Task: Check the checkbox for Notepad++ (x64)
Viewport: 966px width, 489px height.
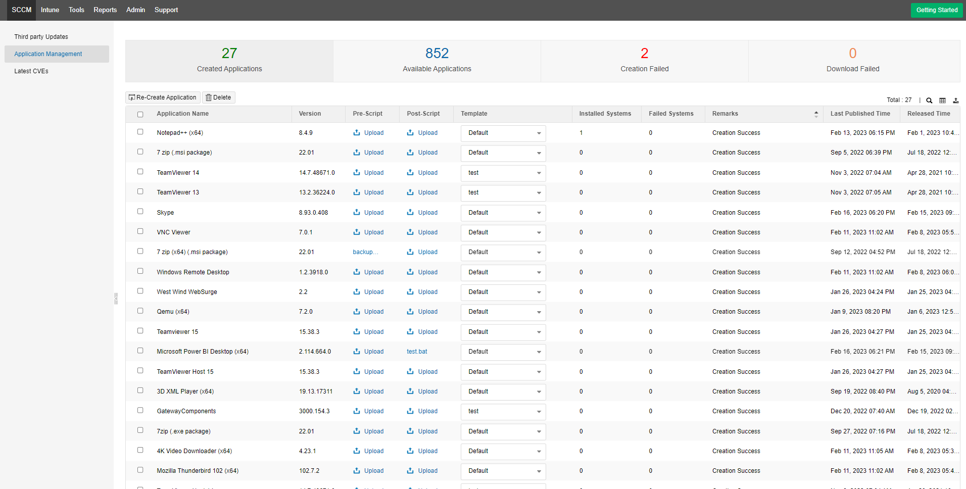Action: (140, 132)
